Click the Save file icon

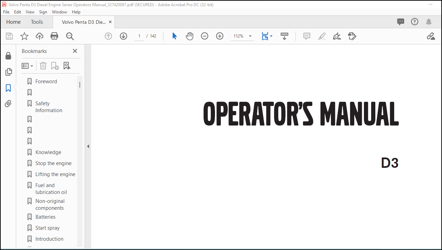point(9,36)
